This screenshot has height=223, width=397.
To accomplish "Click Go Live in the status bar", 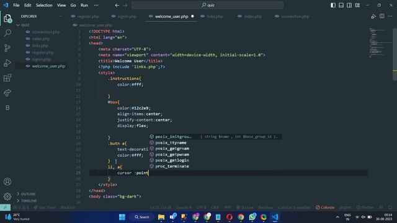I will click(x=244, y=208).
